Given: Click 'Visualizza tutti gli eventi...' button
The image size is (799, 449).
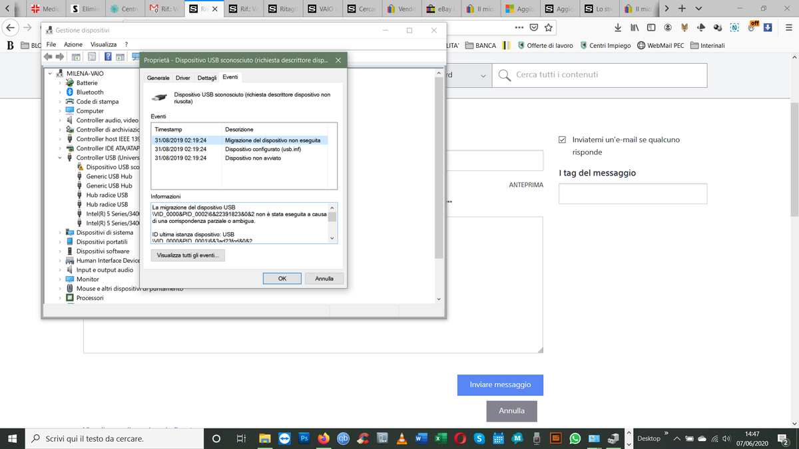Looking at the screenshot, I should click(x=188, y=255).
